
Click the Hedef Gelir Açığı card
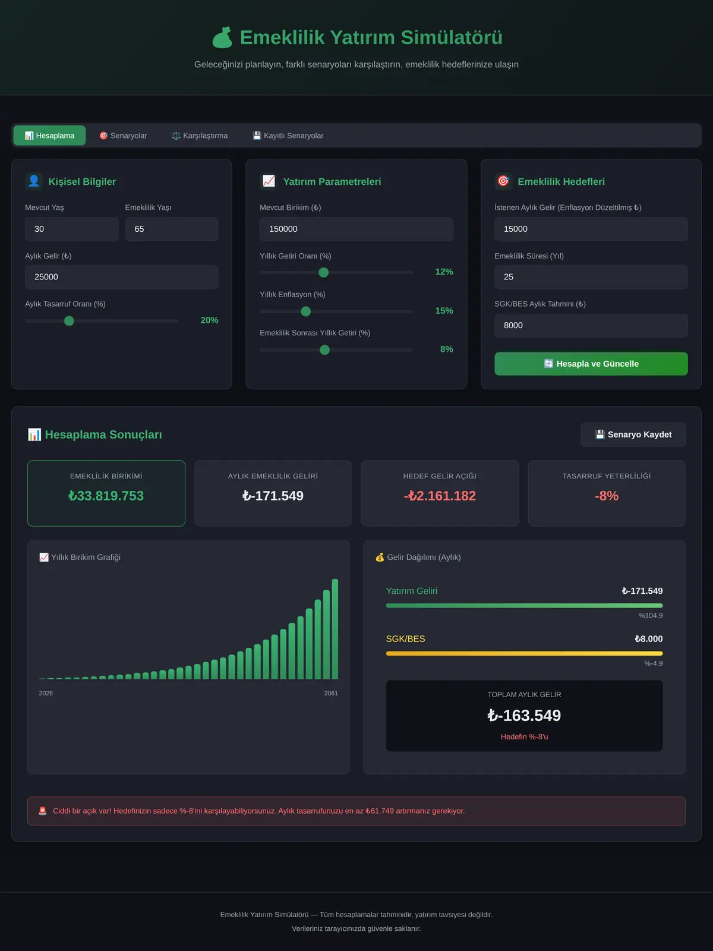coord(440,493)
